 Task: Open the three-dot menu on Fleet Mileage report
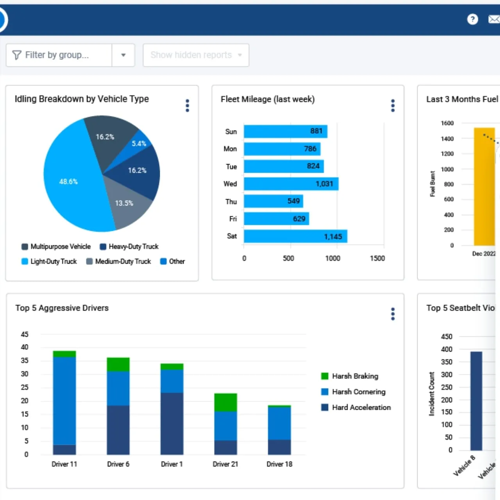click(393, 105)
